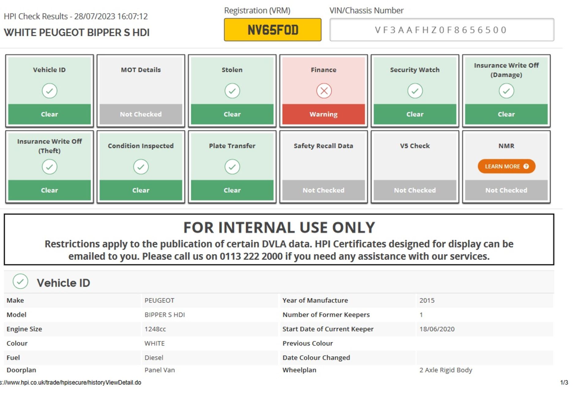Open the V5 Check tile

(415, 167)
